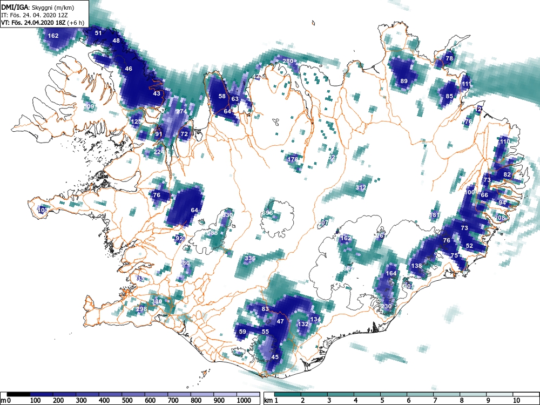
Task: Select the white swatch between km 9 and 10
Action: pos(500,394)
